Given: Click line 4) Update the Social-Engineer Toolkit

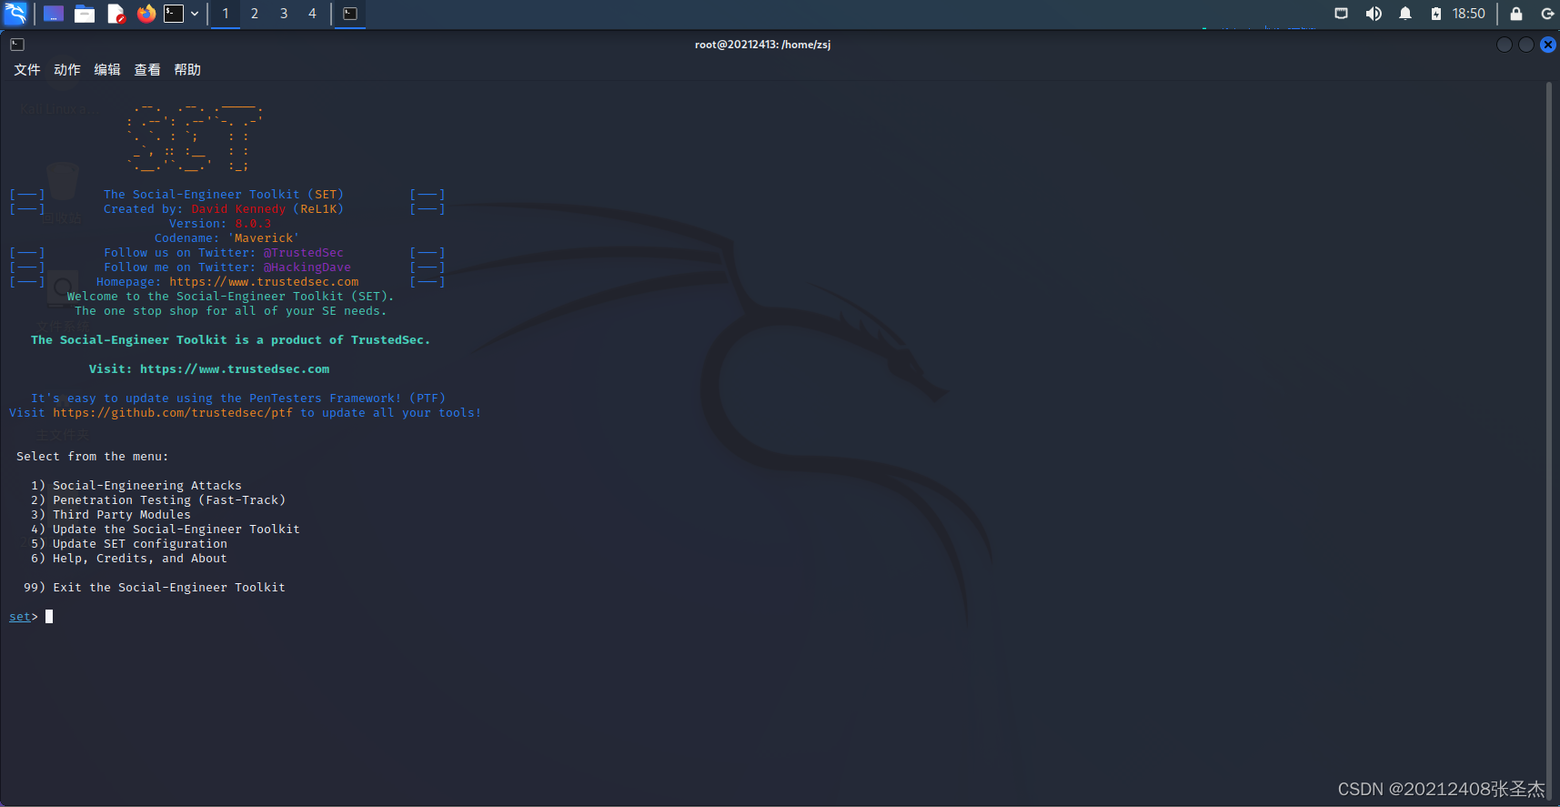Looking at the screenshot, I should click(166, 530).
